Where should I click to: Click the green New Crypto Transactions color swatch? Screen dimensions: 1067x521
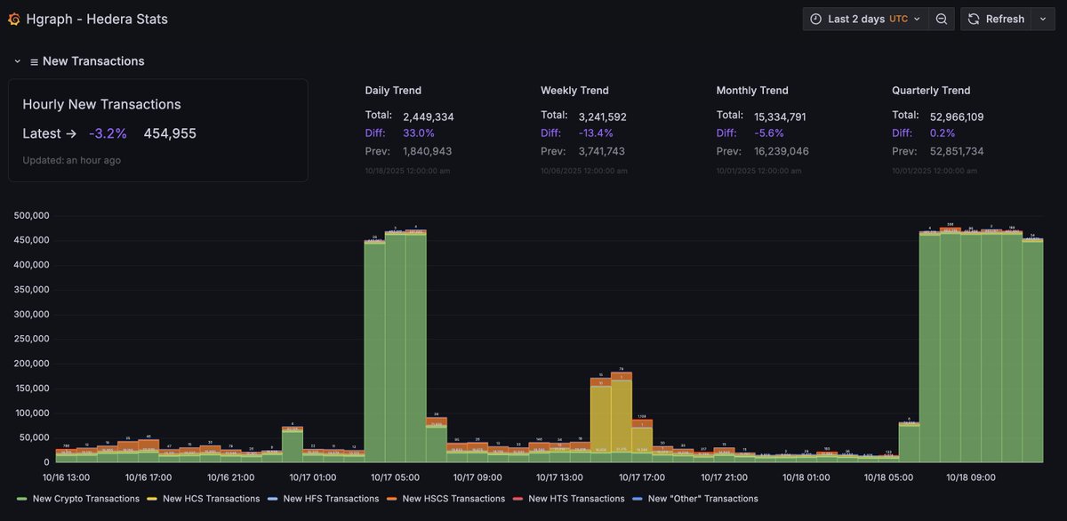pos(22,499)
